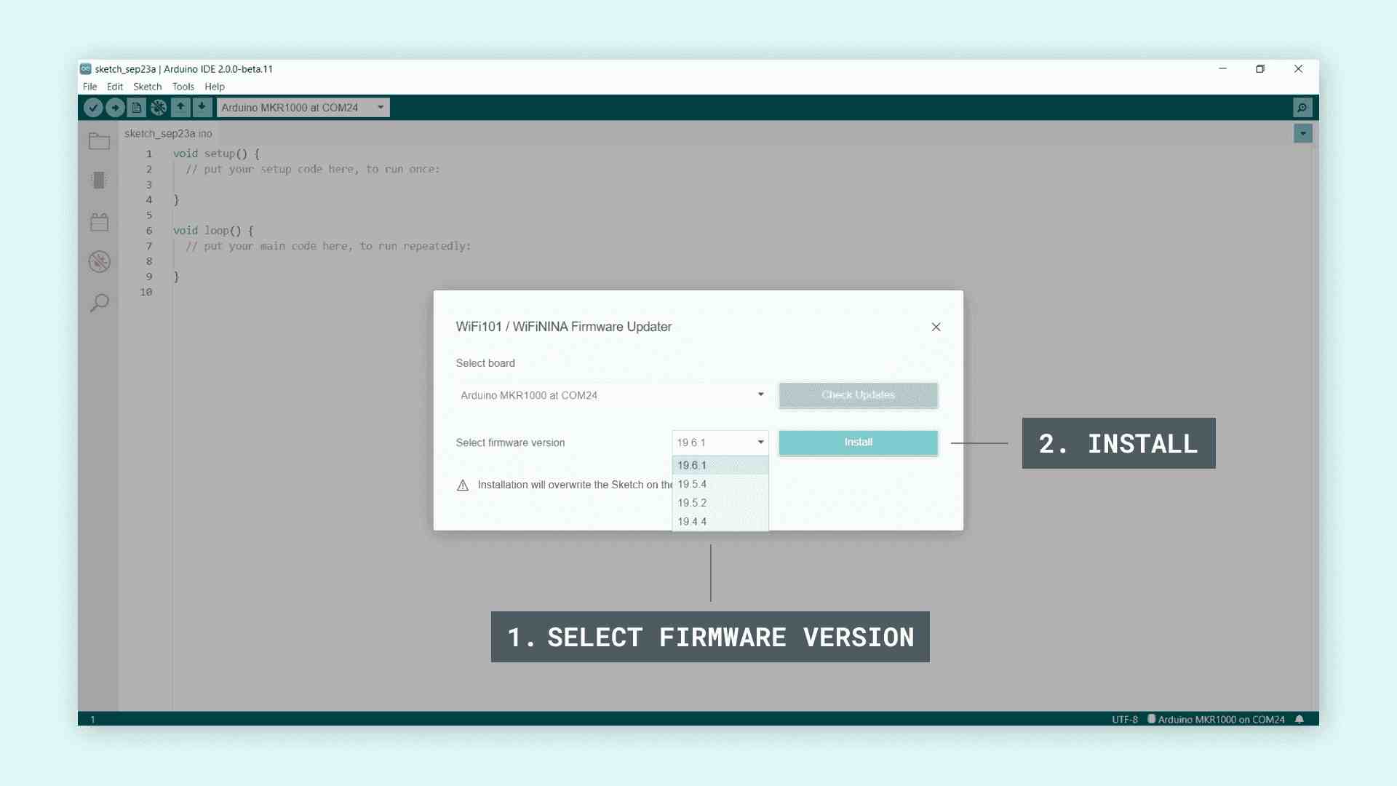The width and height of the screenshot is (1397, 786).
Task: Open the Sketch menu
Action: click(147, 87)
